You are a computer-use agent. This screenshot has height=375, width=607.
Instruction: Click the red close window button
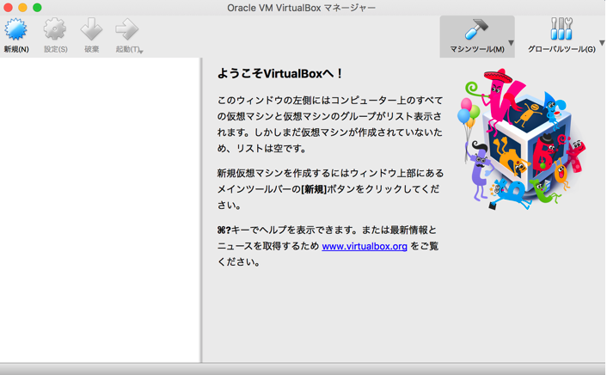(x=8, y=8)
